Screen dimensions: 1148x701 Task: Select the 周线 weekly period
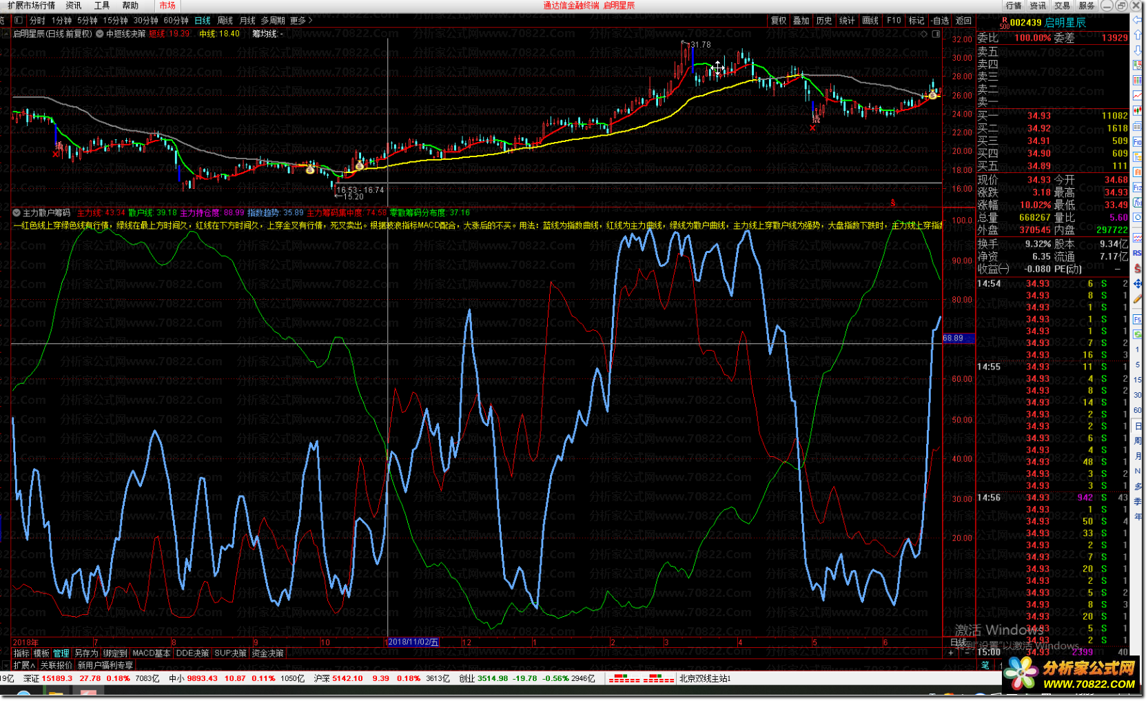pos(225,21)
